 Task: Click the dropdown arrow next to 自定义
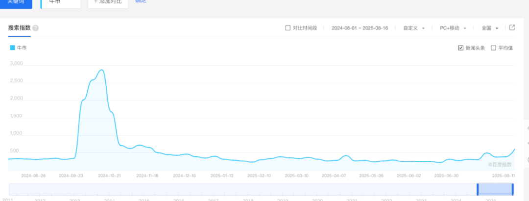click(423, 28)
